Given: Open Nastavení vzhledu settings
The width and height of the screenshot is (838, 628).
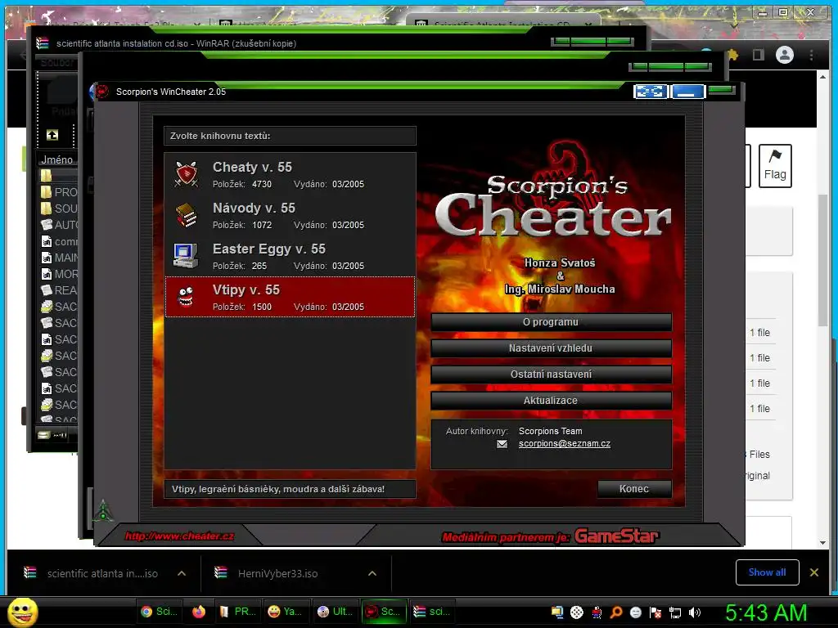Looking at the screenshot, I should 551,348.
